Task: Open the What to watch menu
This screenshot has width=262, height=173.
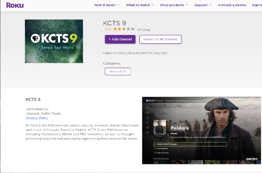Action: 138,5
